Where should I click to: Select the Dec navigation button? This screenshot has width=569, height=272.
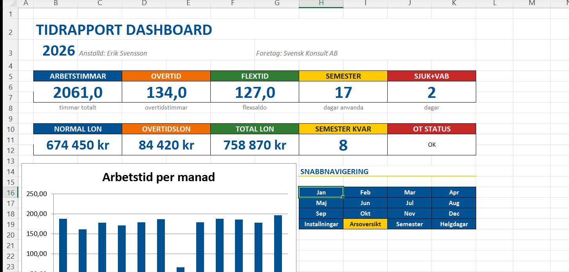tap(454, 213)
